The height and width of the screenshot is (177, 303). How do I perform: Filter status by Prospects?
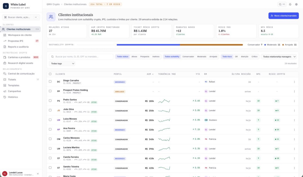pos(145,56)
